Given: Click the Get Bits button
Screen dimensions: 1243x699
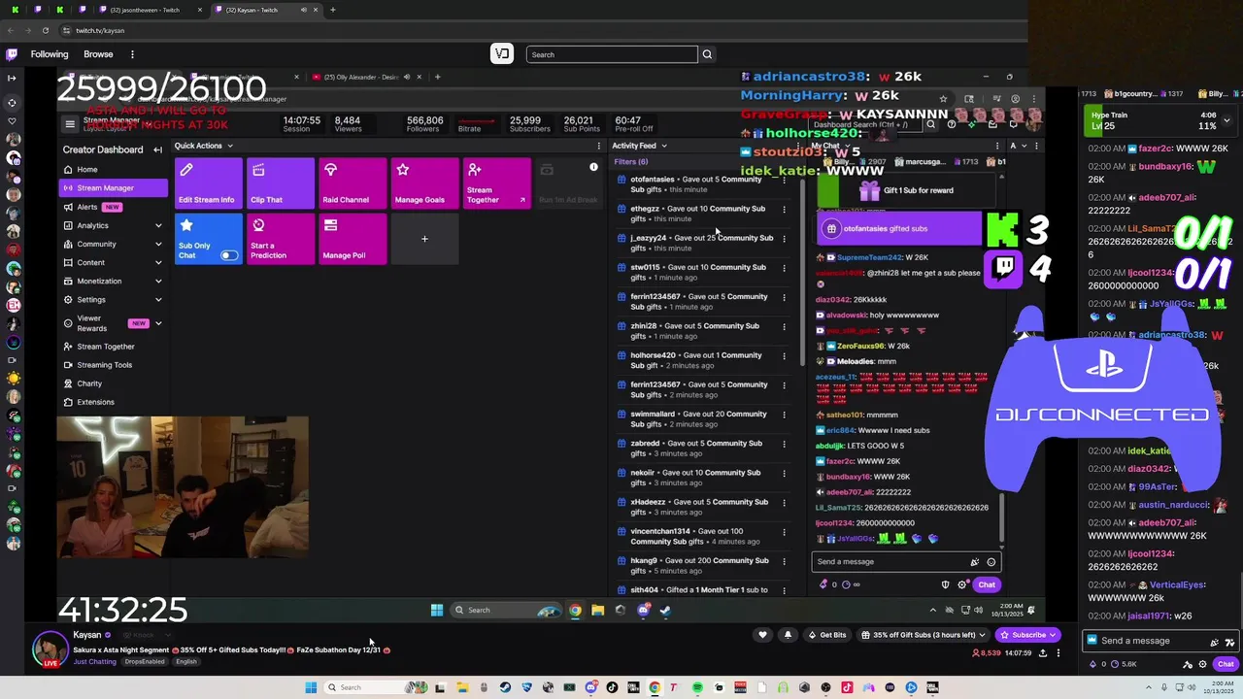Looking at the screenshot, I should coord(825,635).
